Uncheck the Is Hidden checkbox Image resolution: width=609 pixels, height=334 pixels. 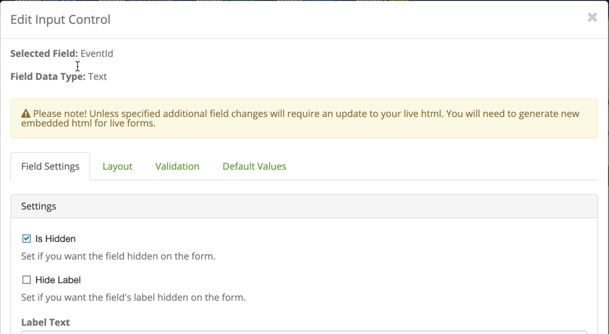point(26,239)
